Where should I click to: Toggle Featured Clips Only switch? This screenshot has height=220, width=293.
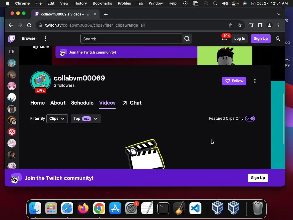point(250,119)
